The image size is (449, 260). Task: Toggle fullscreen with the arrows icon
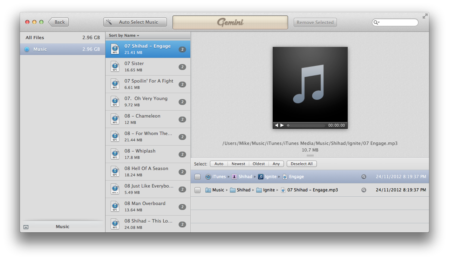pos(425,16)
